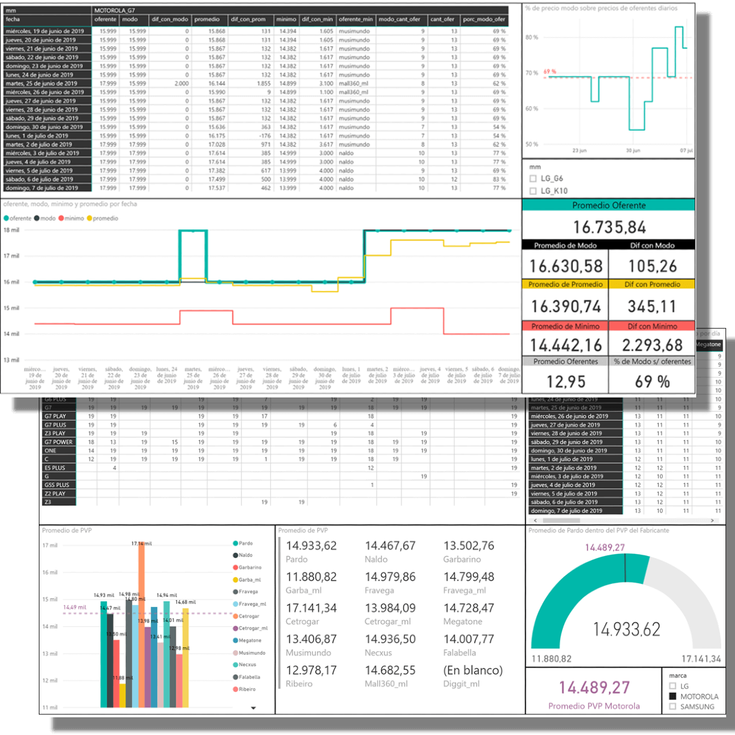The image size is (735, 735).
Task: Sort table by oferente_min column header
Action: point(355,20)
